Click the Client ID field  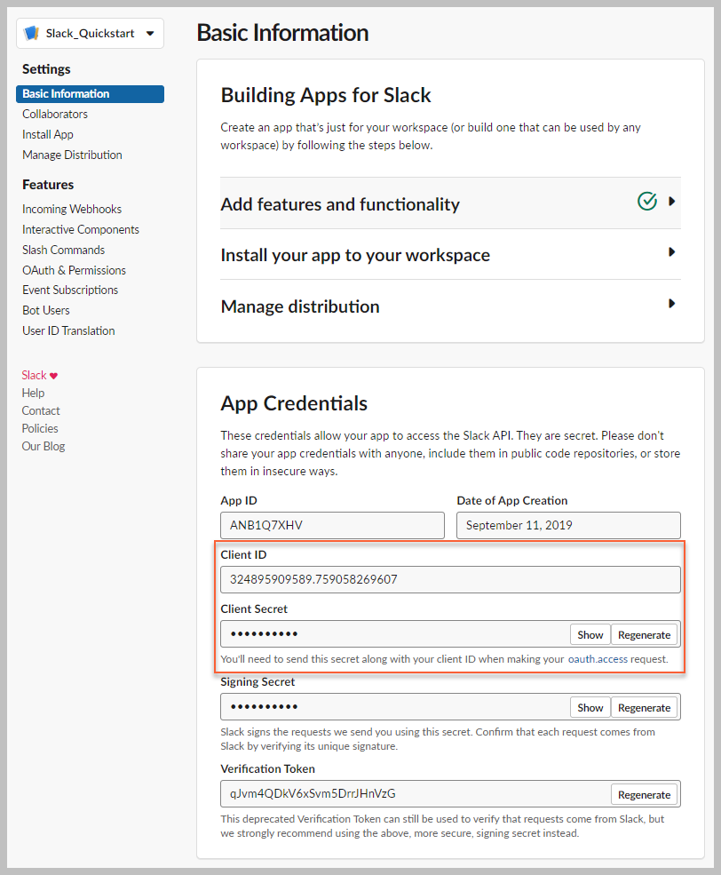pos(450,579)
